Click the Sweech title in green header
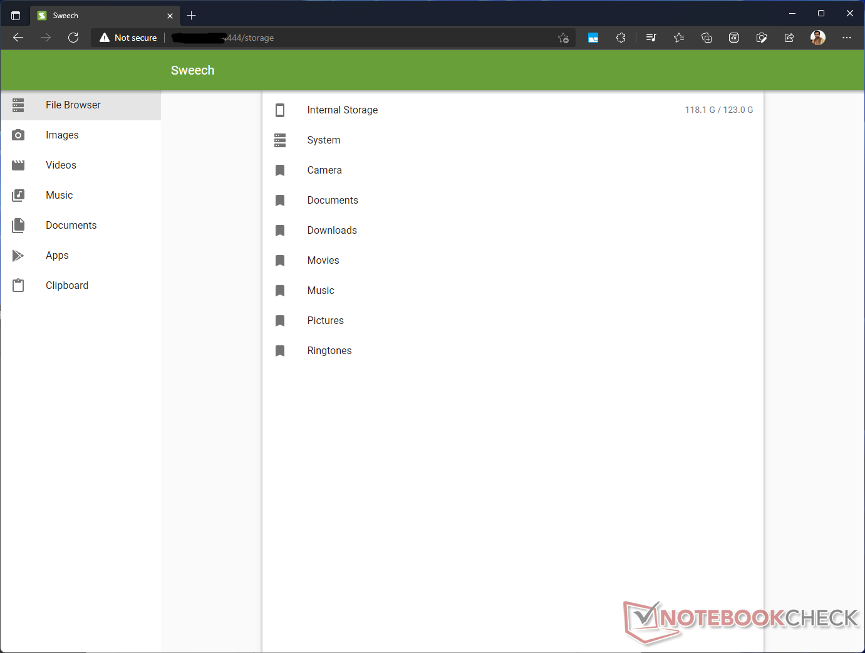The image size is (865, 653). click(x=193, y=71)
